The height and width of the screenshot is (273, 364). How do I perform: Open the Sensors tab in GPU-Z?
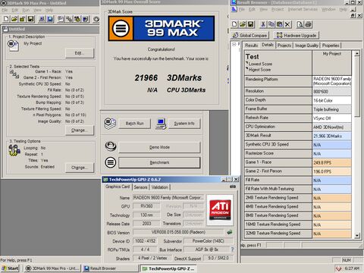coord(140,187)
